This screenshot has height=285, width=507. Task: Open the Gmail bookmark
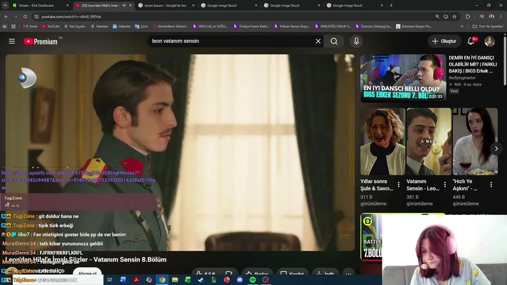click(30, 27)
